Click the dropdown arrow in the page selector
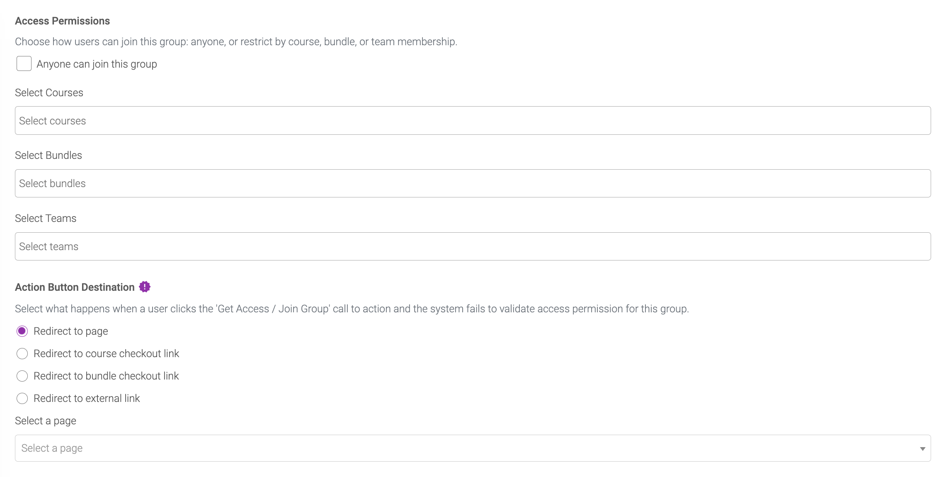 pos(922,449)
